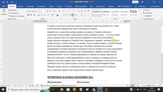Click the Заменить replace icon

coord(147,13)
